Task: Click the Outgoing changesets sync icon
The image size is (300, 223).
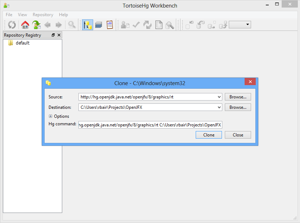Action: coord(212,25)
